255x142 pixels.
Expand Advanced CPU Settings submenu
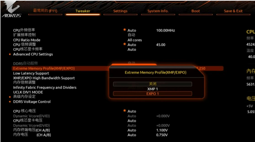coord(33,54)
